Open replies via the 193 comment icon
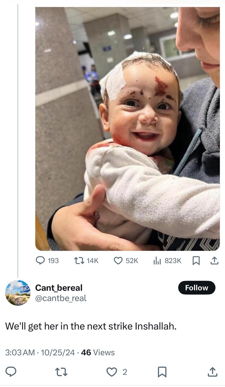The image size is (225, 387). (x=40, y=261)
